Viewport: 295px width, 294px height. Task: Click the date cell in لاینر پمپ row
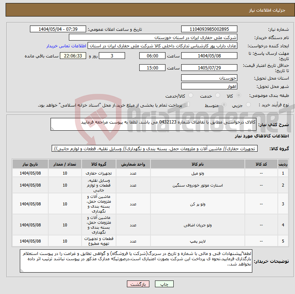click(30, 241)
